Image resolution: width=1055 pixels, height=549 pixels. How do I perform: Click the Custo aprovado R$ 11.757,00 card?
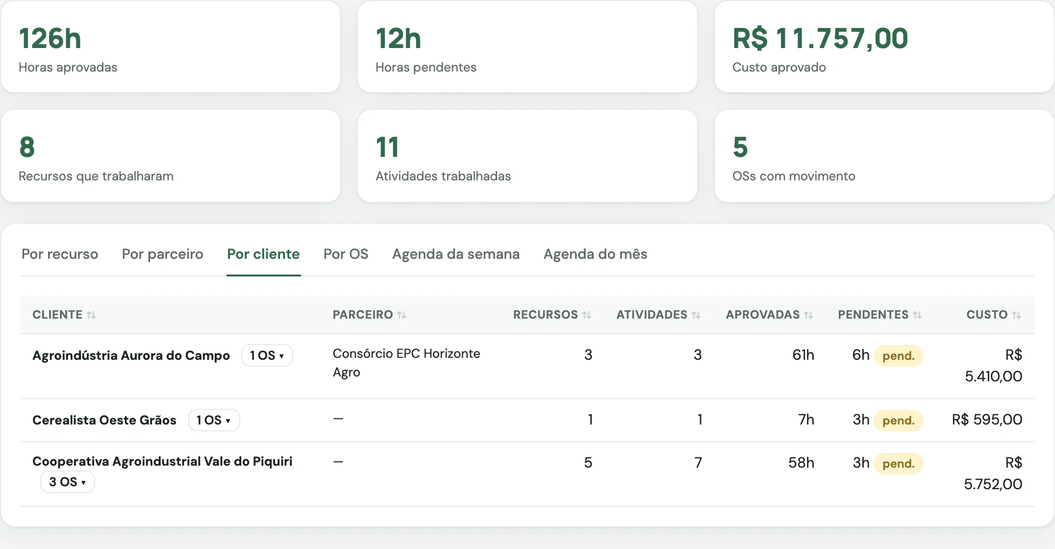[x=884, y=47]
